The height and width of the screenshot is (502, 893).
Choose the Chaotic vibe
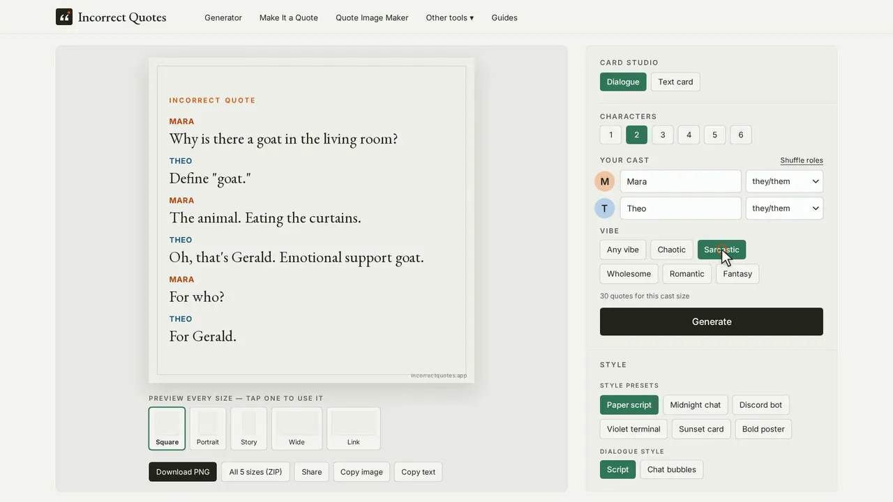pyautogui.click(x=672, y=250)
